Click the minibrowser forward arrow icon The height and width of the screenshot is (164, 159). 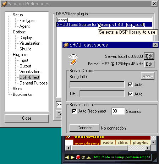(72, 158)
